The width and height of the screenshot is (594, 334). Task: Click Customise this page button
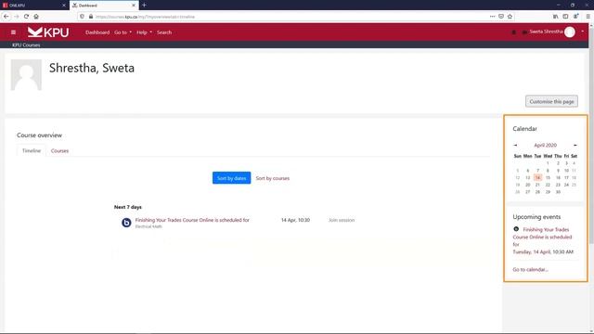click(551, 101)
